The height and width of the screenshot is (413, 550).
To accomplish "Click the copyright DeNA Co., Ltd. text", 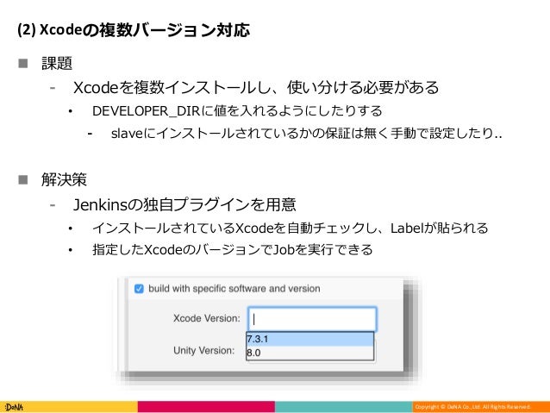I will [x=472, y=407].
